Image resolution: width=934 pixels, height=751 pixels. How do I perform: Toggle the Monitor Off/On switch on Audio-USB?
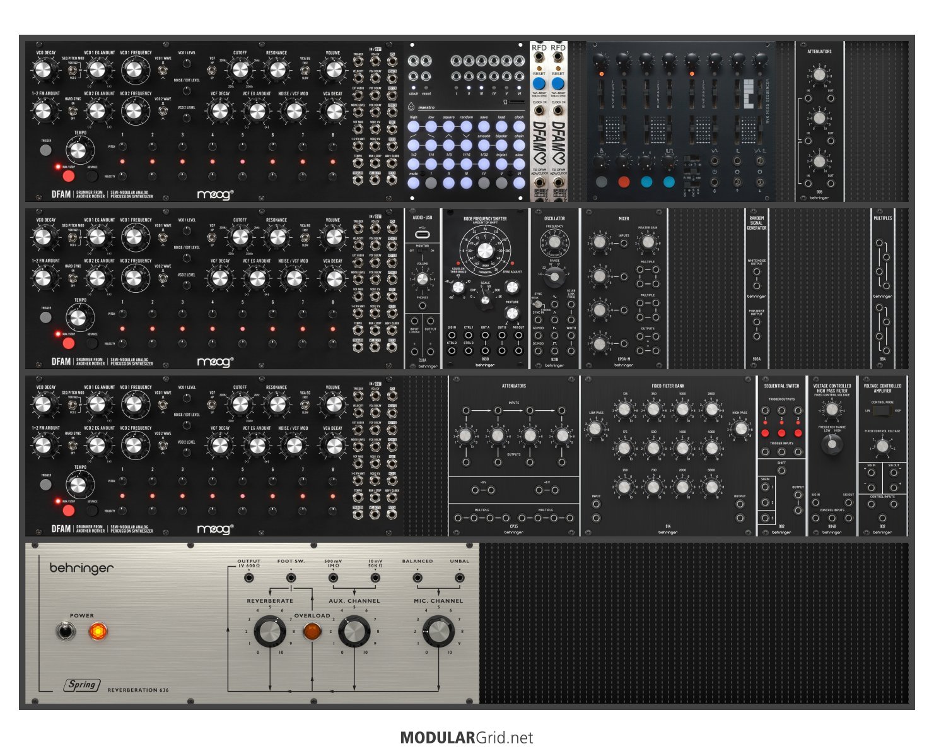click(422, 251)
